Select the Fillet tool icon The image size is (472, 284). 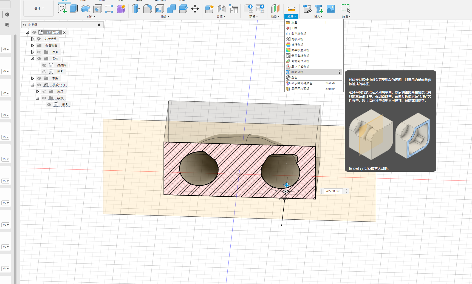click(148, 9)
